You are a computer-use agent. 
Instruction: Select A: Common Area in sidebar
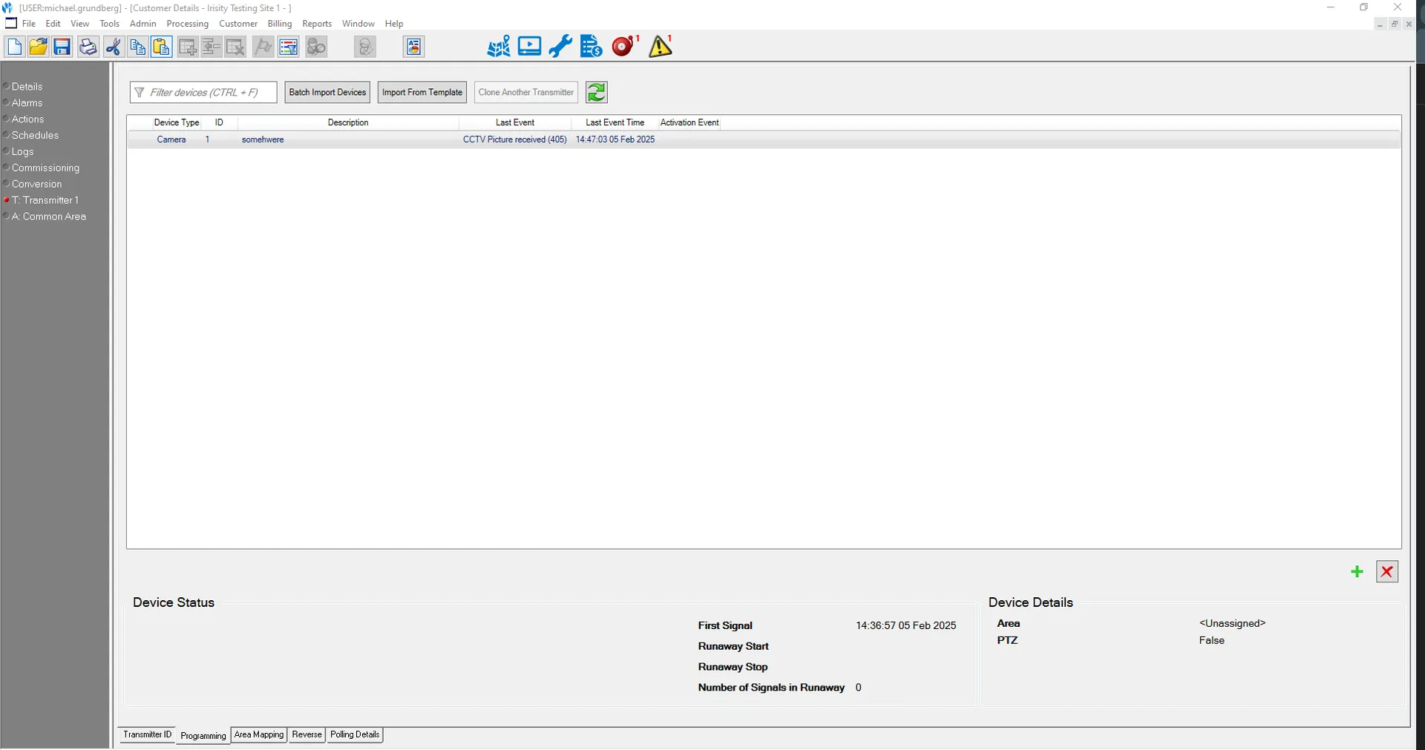[48, 217]
